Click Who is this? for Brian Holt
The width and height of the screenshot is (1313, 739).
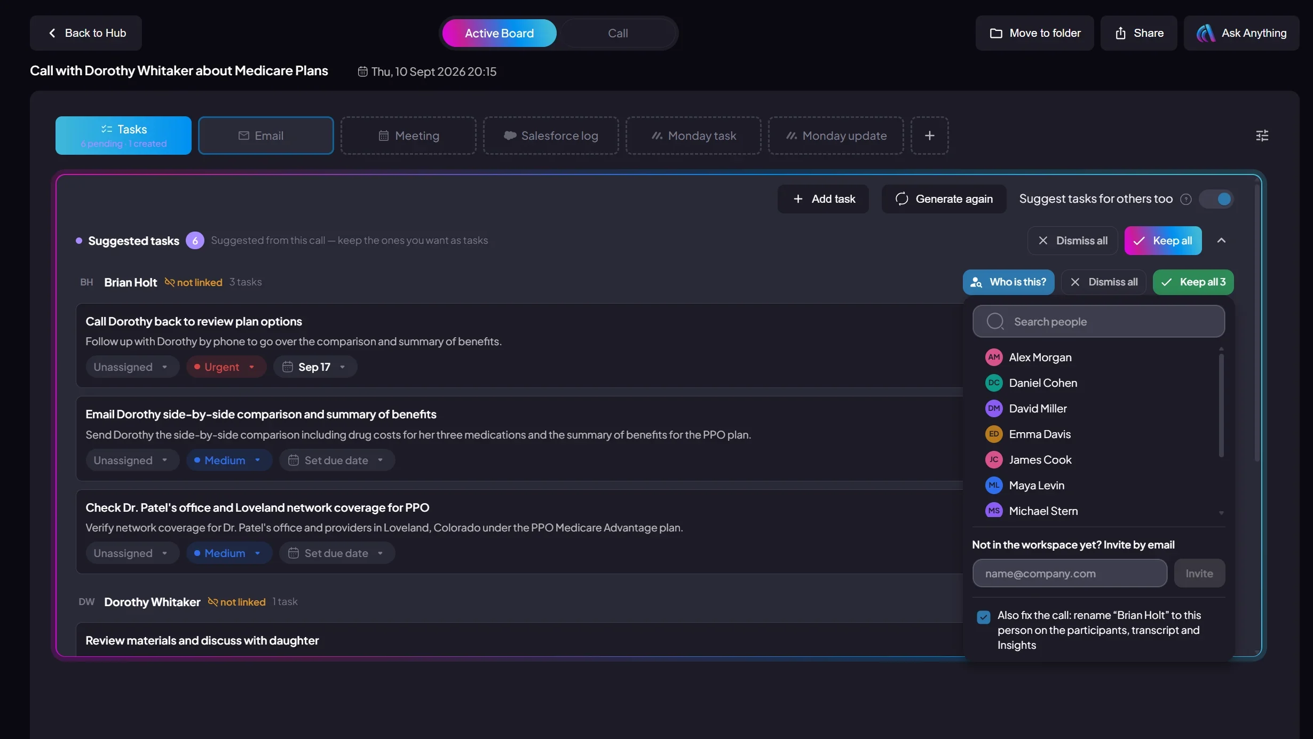[1008, 282]
